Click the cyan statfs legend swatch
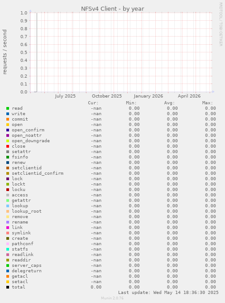Viewport: 225px width, 303px height. (8, 249)
